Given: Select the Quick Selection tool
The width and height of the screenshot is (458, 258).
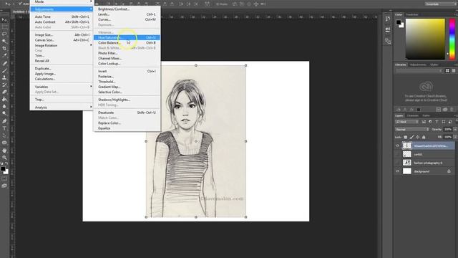Looking at the screenshot, I should pyautogui.click(x=4, y=41).
